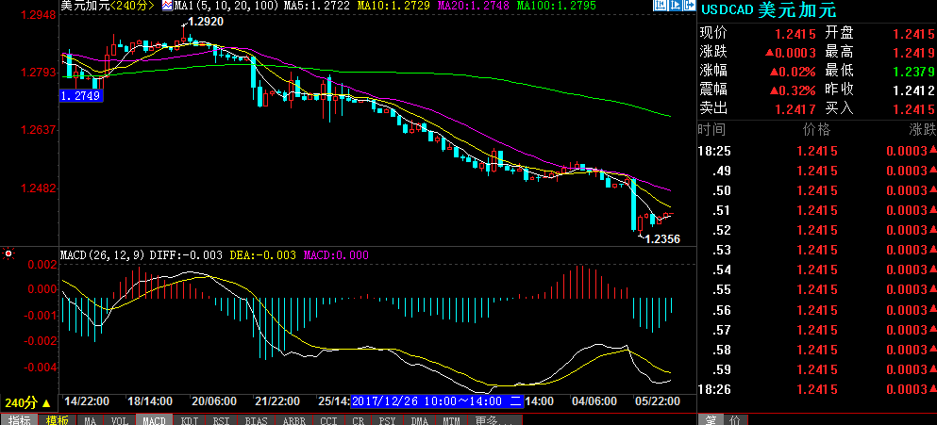Select the VOL indicator tab
The height and width of the screenshot is (425, 937).
120,418
